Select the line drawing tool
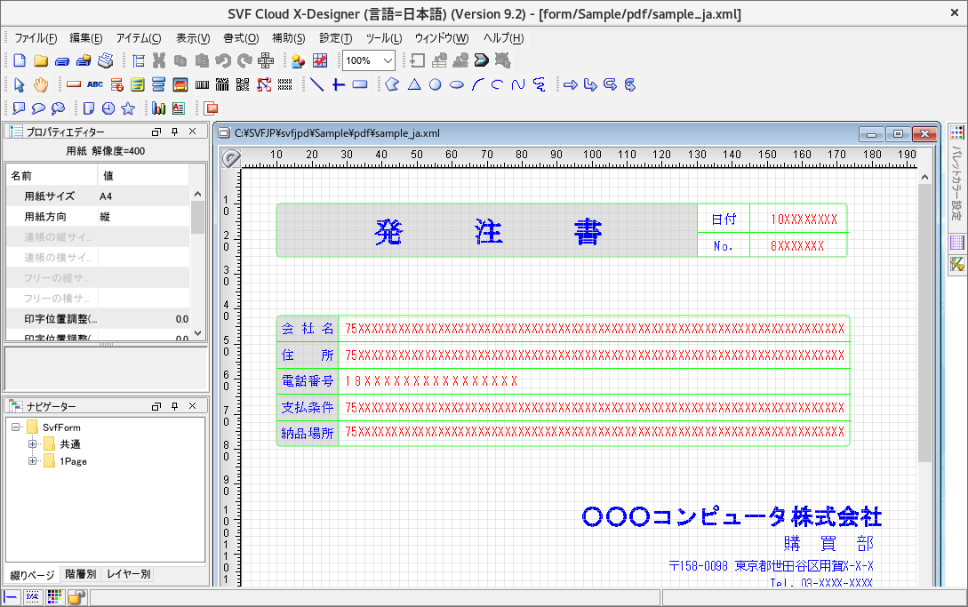968x607 pixels. tap(316, 84)
